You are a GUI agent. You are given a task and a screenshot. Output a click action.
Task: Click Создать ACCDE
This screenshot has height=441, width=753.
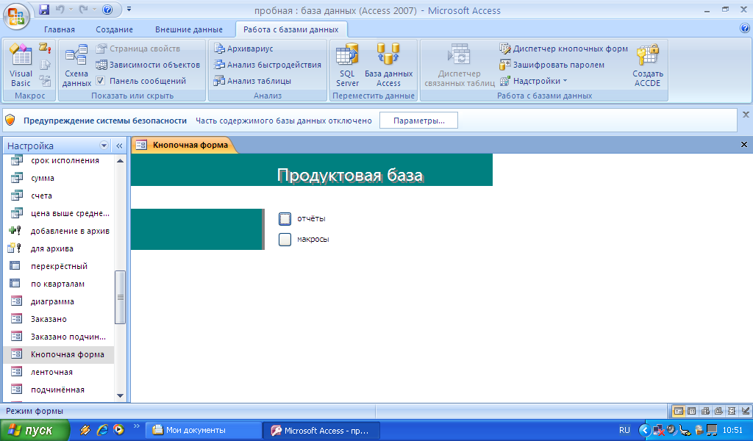click(x=647, y=65)
